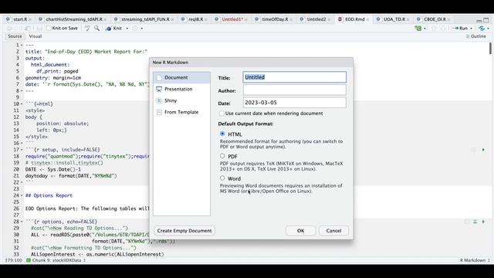Click the Run button in the toolbar
The image size is (494, 278).
tap(460, 29)
